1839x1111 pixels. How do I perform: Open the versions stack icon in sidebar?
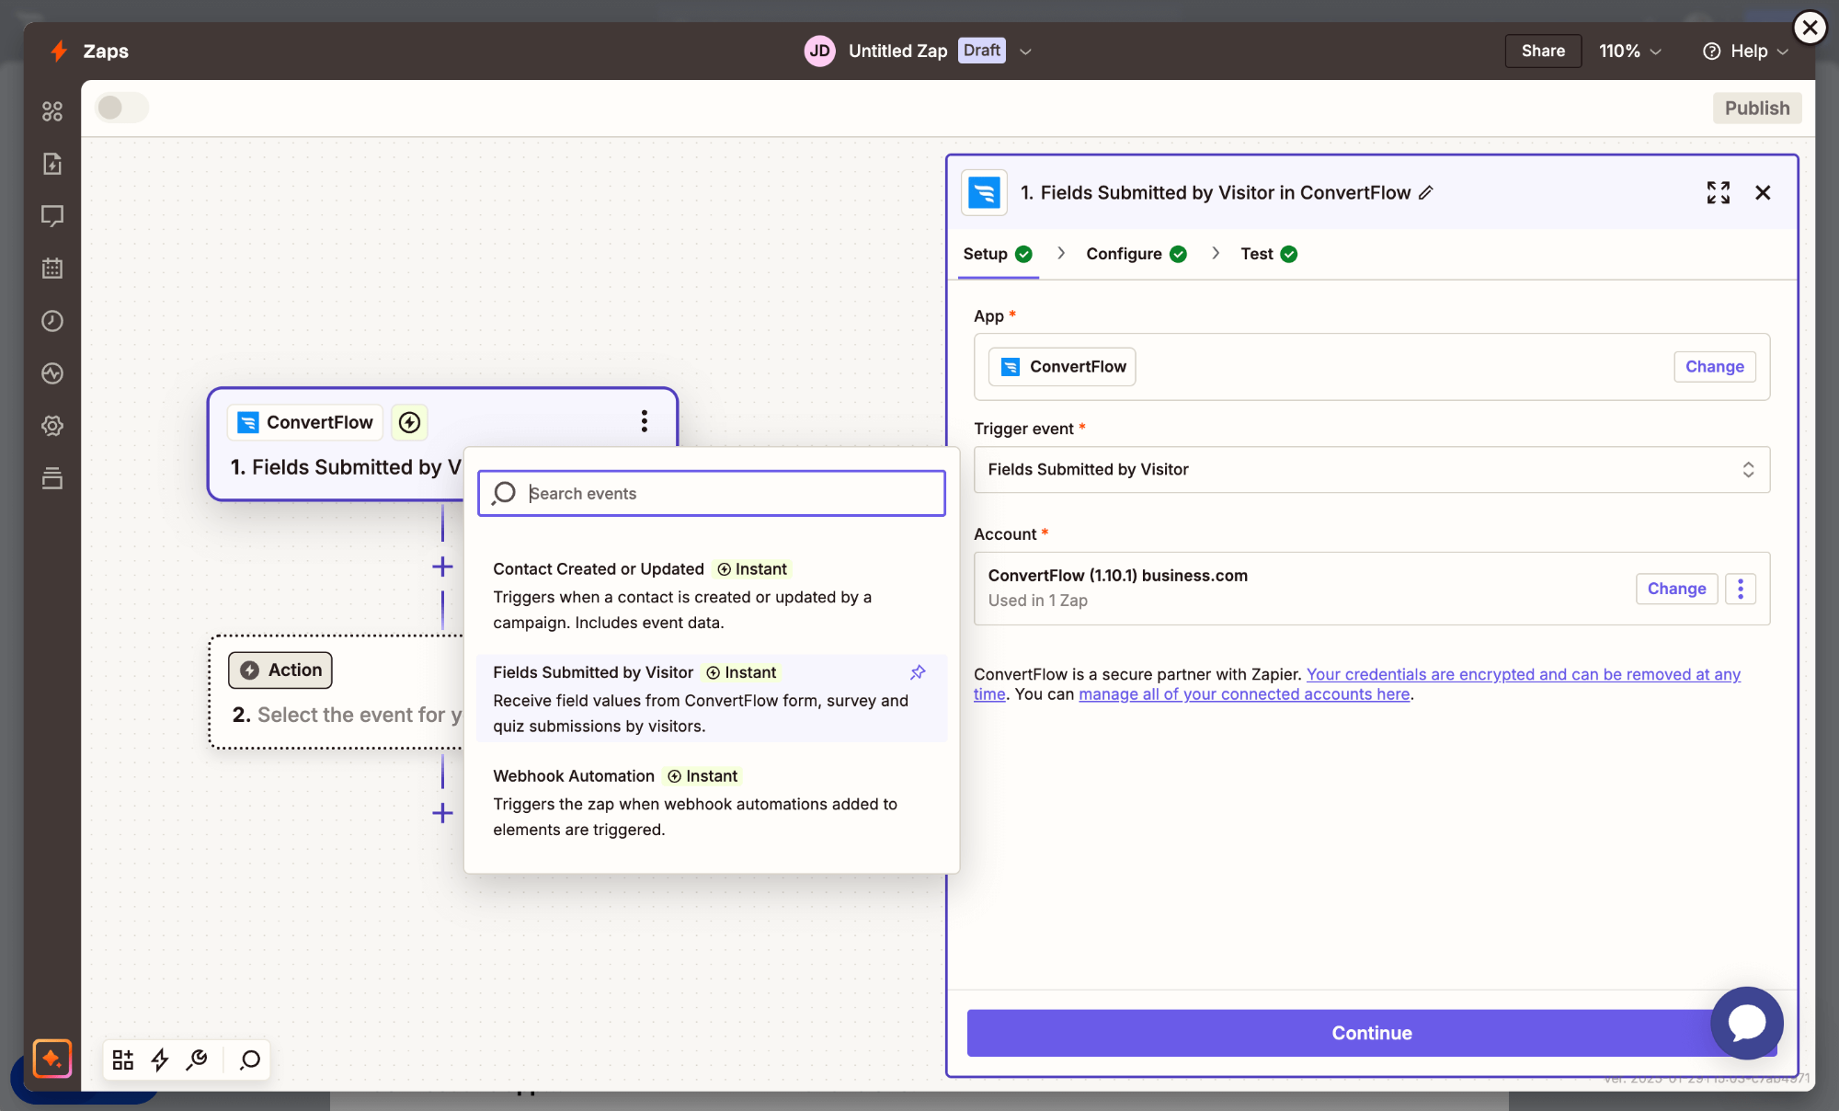click(x=52, y=478)
